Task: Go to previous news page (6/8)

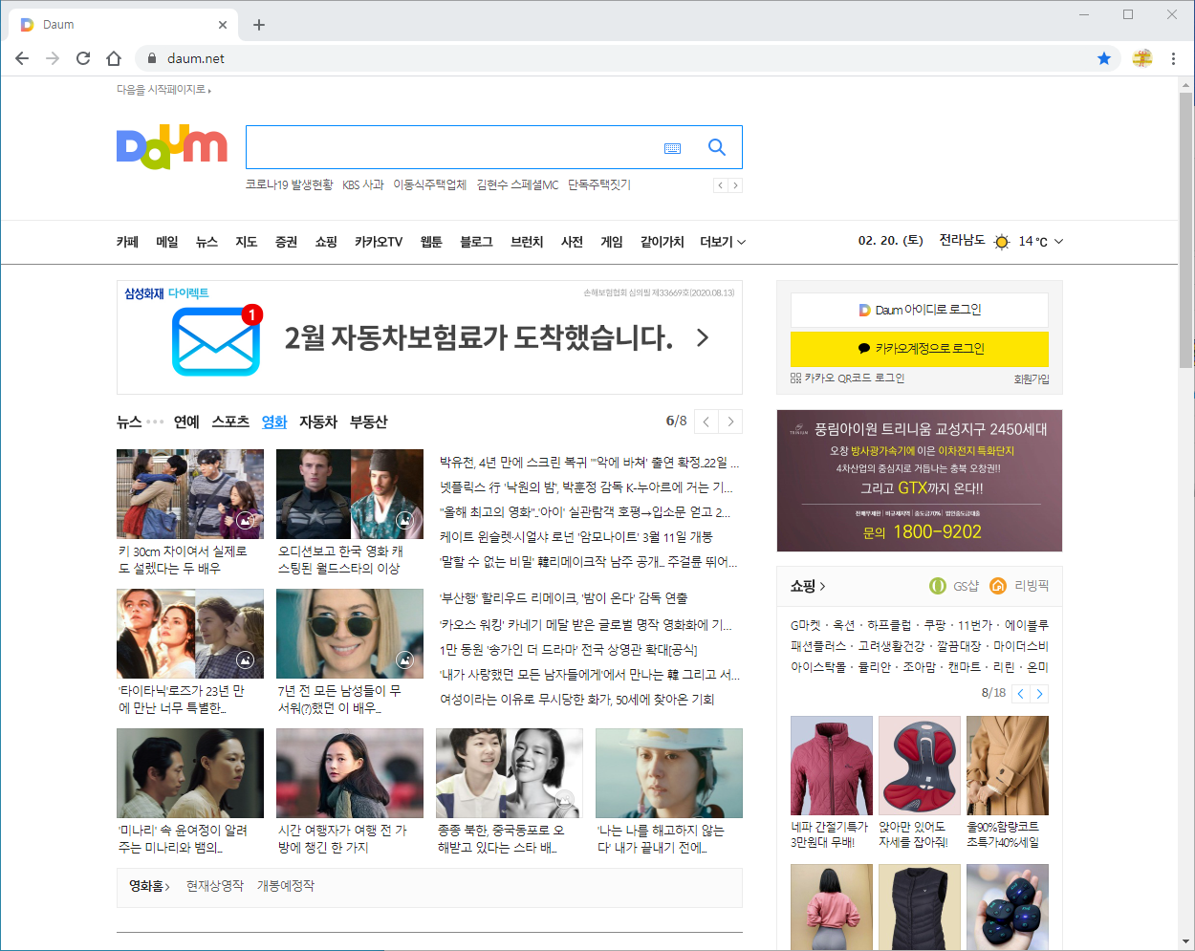Action: 706,421
